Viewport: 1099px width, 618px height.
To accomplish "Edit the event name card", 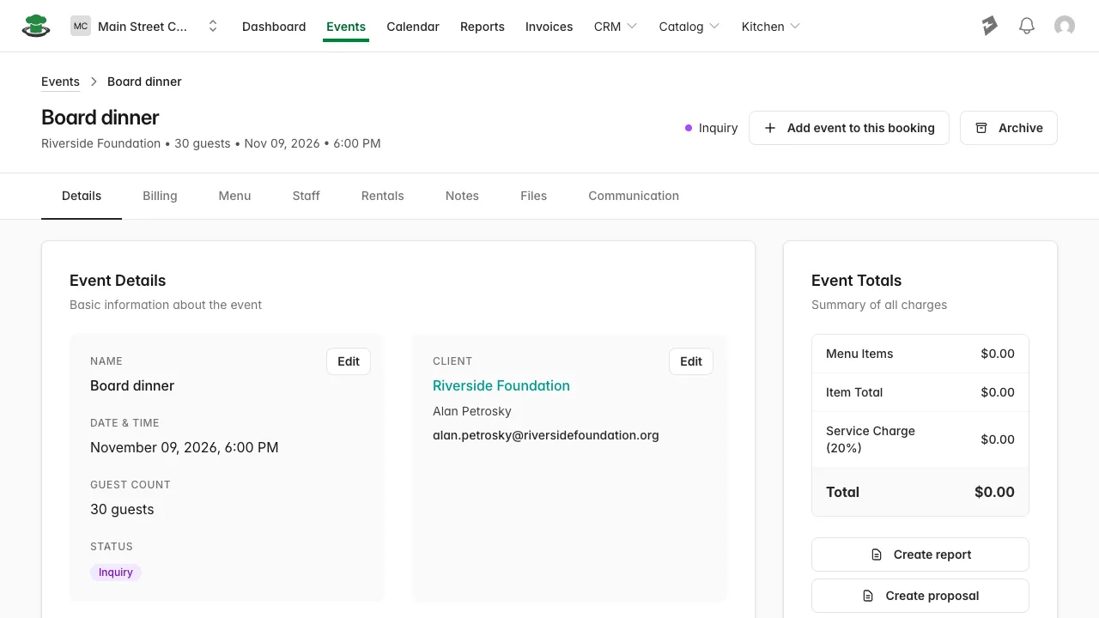I will [349, 361].
